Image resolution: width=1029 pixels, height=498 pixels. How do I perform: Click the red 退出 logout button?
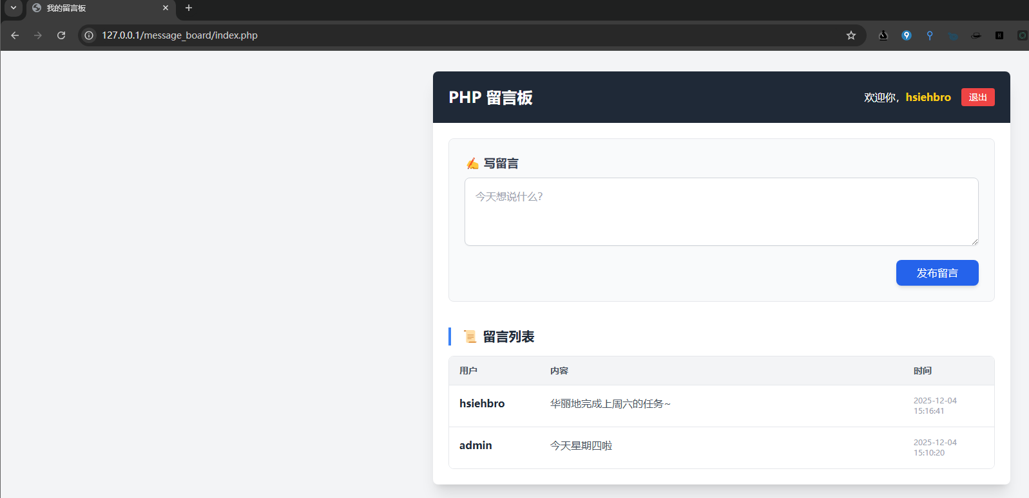[977, 97]
